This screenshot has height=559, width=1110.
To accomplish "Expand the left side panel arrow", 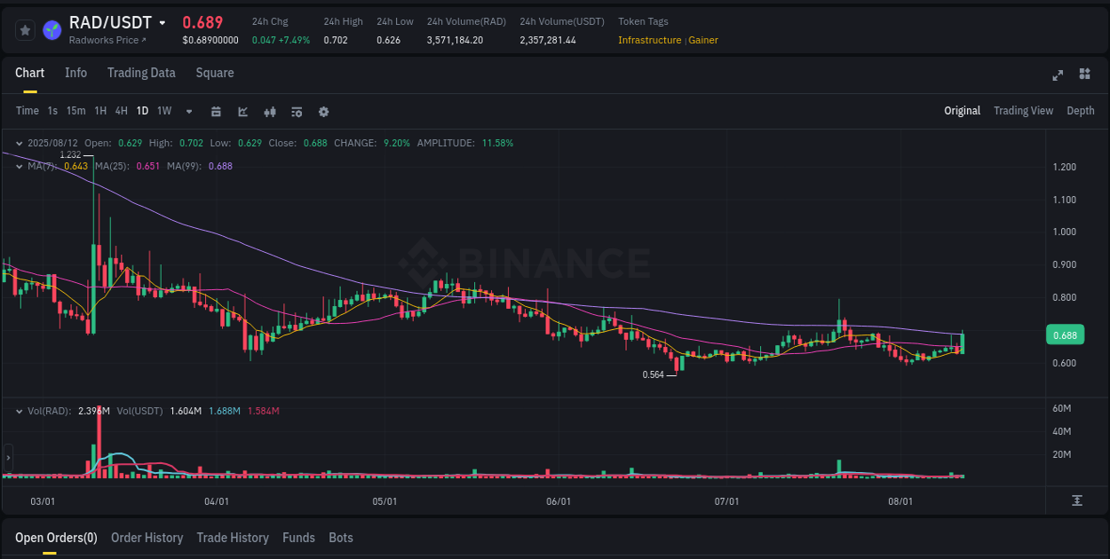I will [7, 457].
